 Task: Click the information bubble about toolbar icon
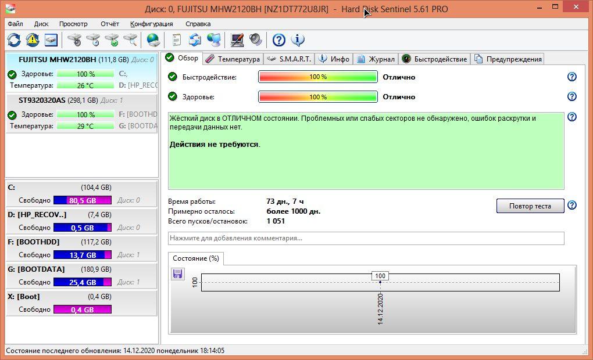(298, 39)
